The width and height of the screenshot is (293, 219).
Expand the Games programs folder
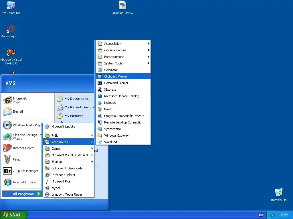point(69,148)
